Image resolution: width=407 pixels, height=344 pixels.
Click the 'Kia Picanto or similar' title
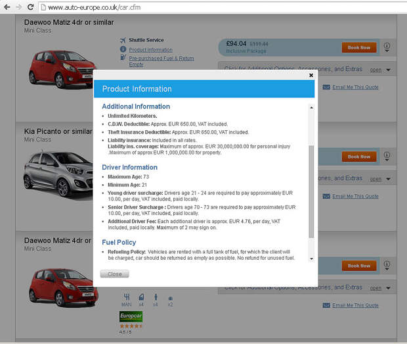(x=58, y=132)
